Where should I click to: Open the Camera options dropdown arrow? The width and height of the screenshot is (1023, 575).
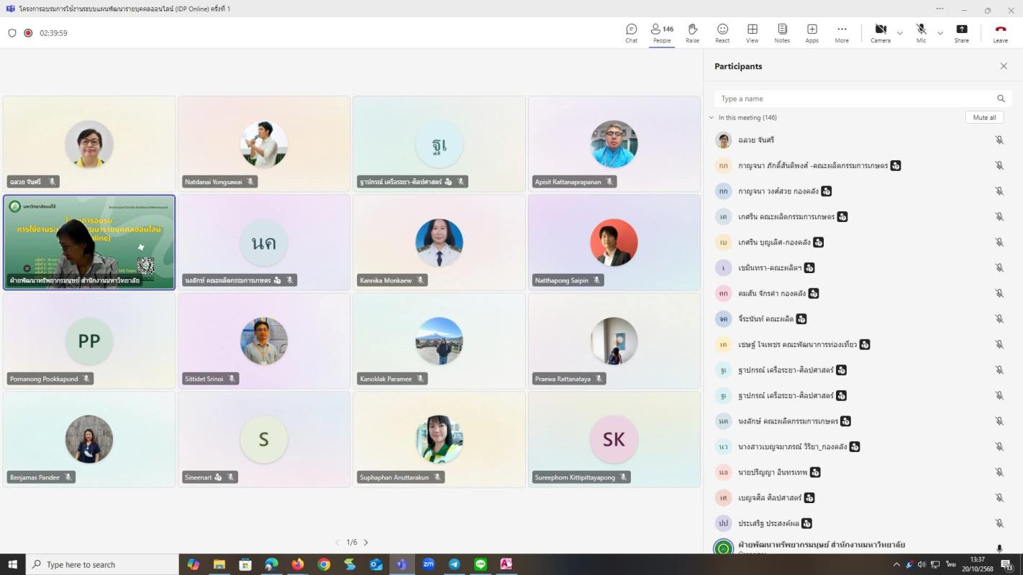click(900, 33)
